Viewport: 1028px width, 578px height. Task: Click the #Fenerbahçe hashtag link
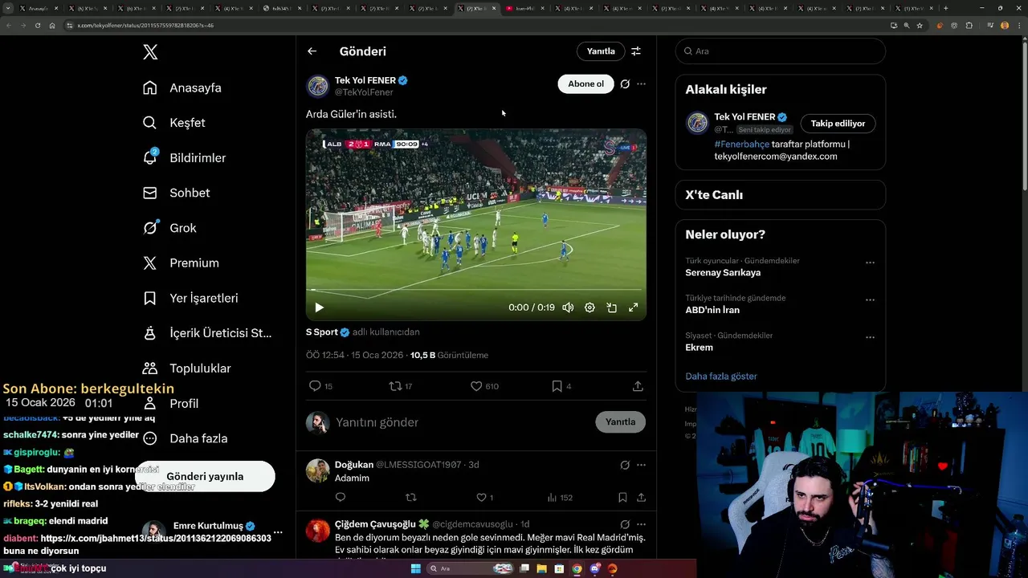click(741, 144)
